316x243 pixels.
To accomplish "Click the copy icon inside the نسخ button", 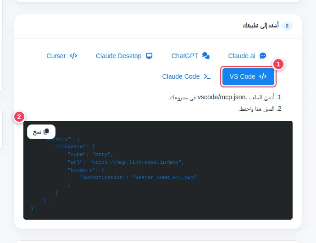I will [46, 131].
